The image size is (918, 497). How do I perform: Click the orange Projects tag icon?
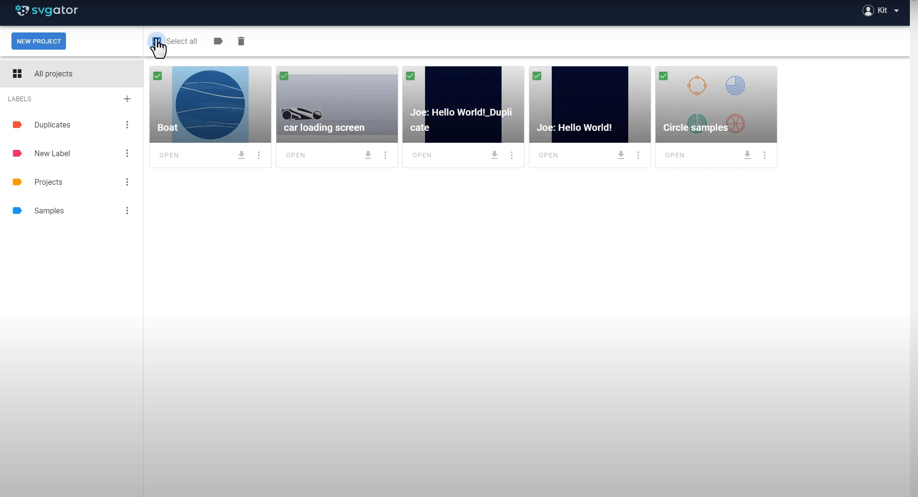pos(17,182)
